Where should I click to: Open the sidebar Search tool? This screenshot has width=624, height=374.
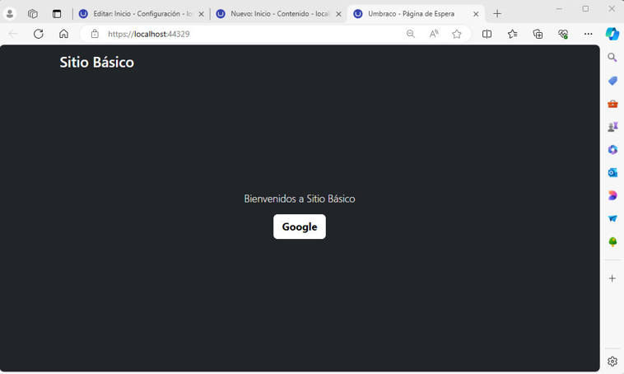[612, 58]
